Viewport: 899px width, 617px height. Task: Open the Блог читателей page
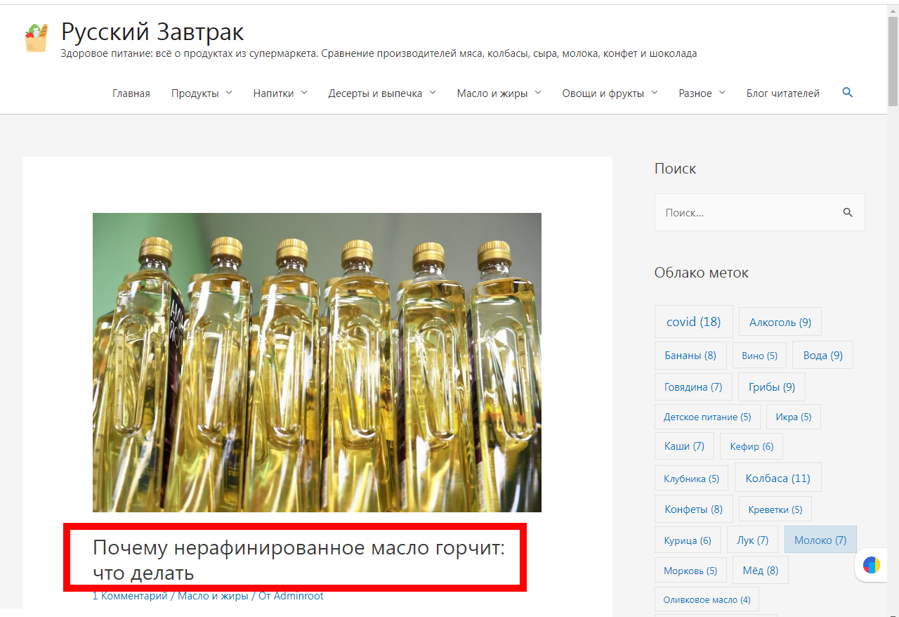(x=782, y=93)
